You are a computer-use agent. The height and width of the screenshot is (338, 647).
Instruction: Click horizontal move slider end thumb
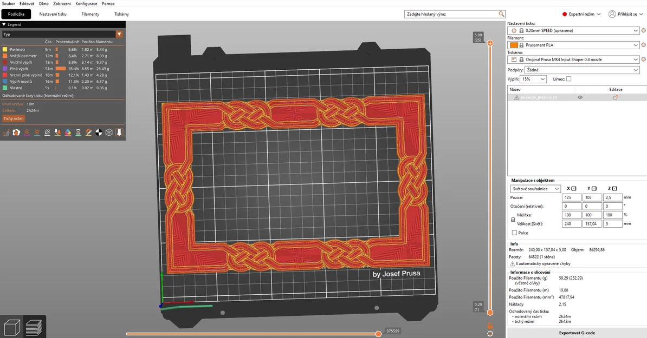click(378, 334)
